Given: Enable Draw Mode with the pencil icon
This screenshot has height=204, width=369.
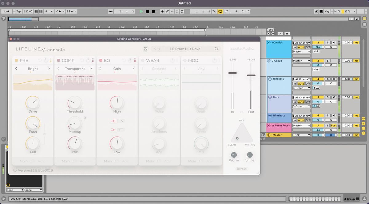Looking at the screenshot, I should click(x=316, y=11).
